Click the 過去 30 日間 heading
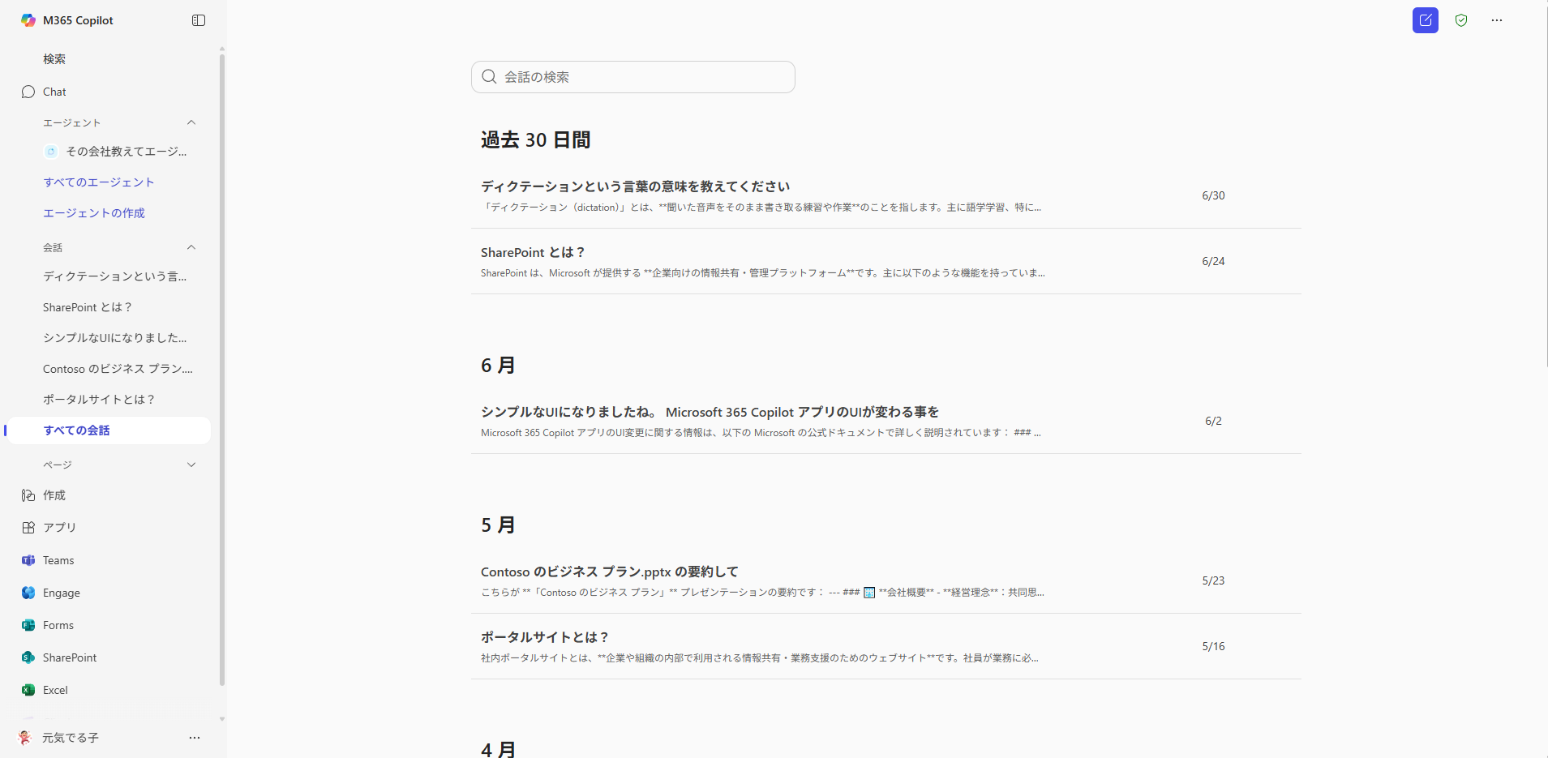 coord(535,139)
